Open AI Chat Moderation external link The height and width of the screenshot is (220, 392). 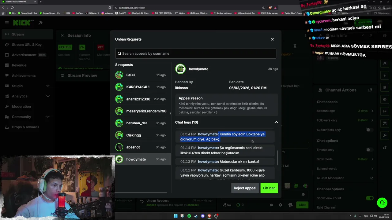tap(372, 178)
